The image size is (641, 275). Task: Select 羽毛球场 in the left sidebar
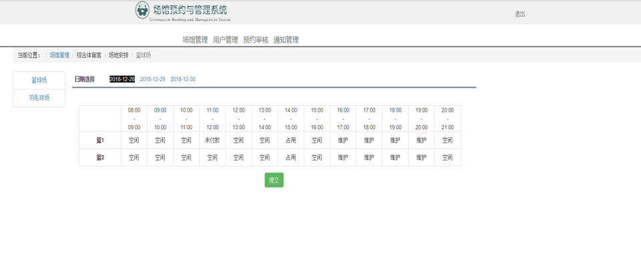click(x=39, y=98)
